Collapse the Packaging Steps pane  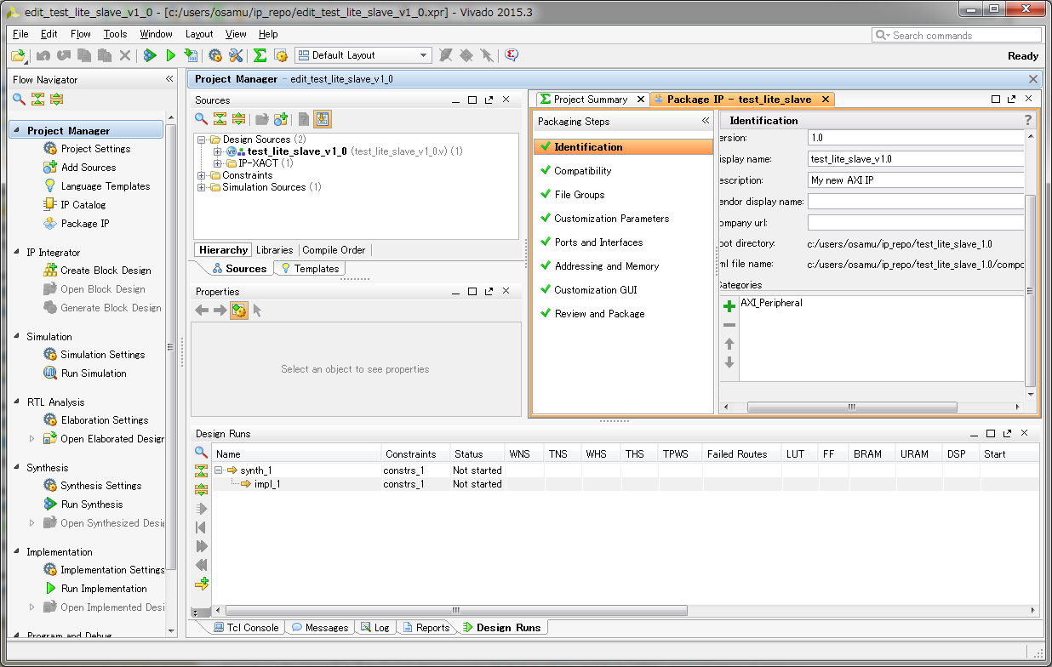coord(705,121)
